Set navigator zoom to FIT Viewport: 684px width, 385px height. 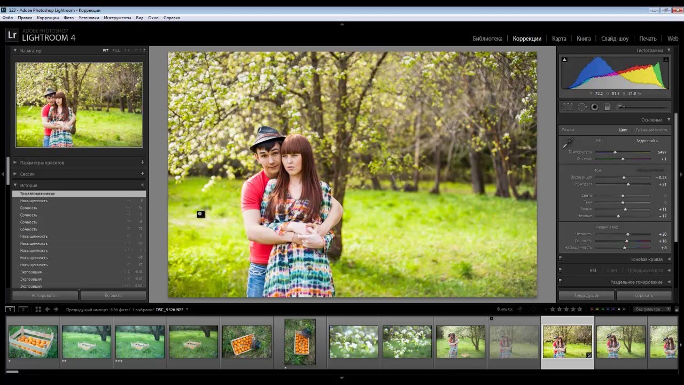coord(106,50)
